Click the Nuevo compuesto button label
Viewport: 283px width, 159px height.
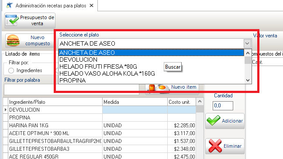pos(38,40)
